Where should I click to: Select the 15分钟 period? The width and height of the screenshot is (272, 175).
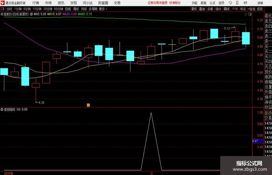37,9
